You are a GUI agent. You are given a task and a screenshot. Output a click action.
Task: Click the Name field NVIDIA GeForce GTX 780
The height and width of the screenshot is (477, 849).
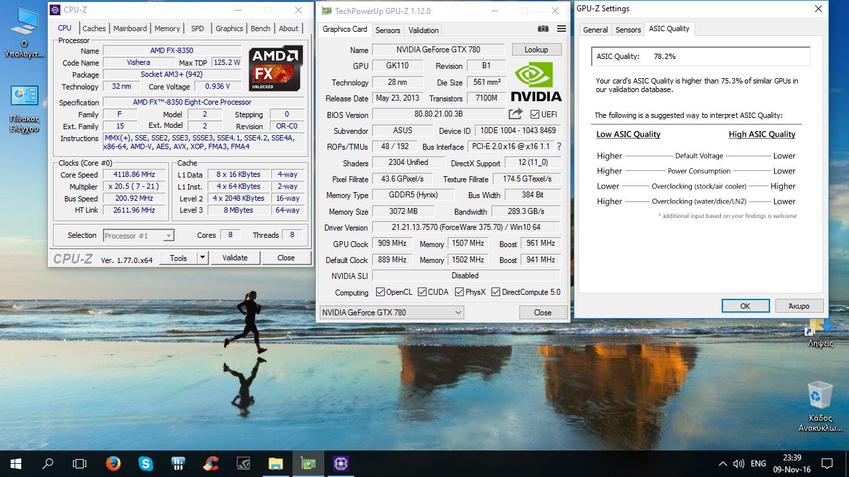coord(438,50)
